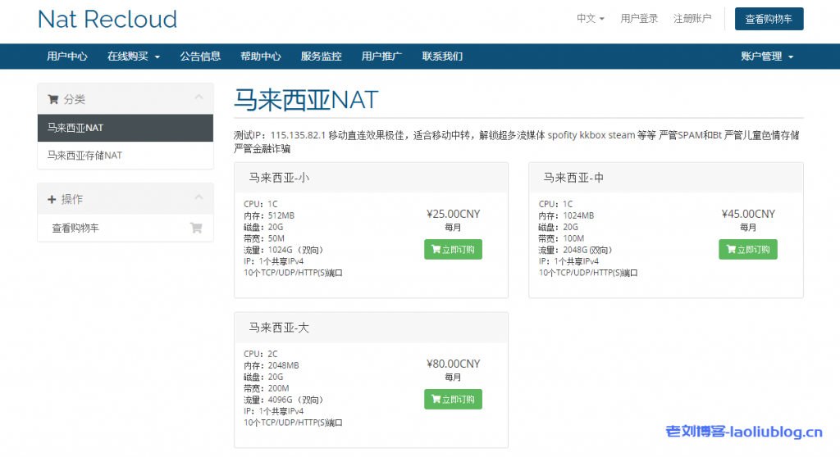Open 用户中心 in the navigation bar
840x457 pixels.
click(x=67, y=57)
